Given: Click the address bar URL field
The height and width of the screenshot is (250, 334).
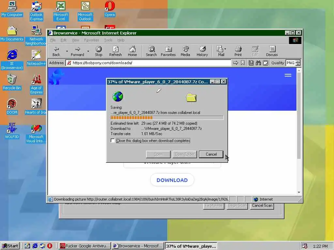Looking at the screenshot, I should tap(148, 63).
